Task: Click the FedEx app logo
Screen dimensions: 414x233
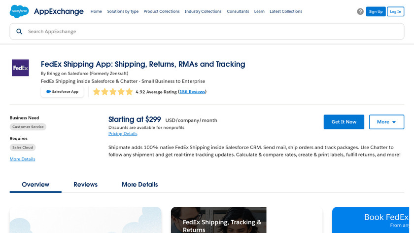Action: [20, 68]
